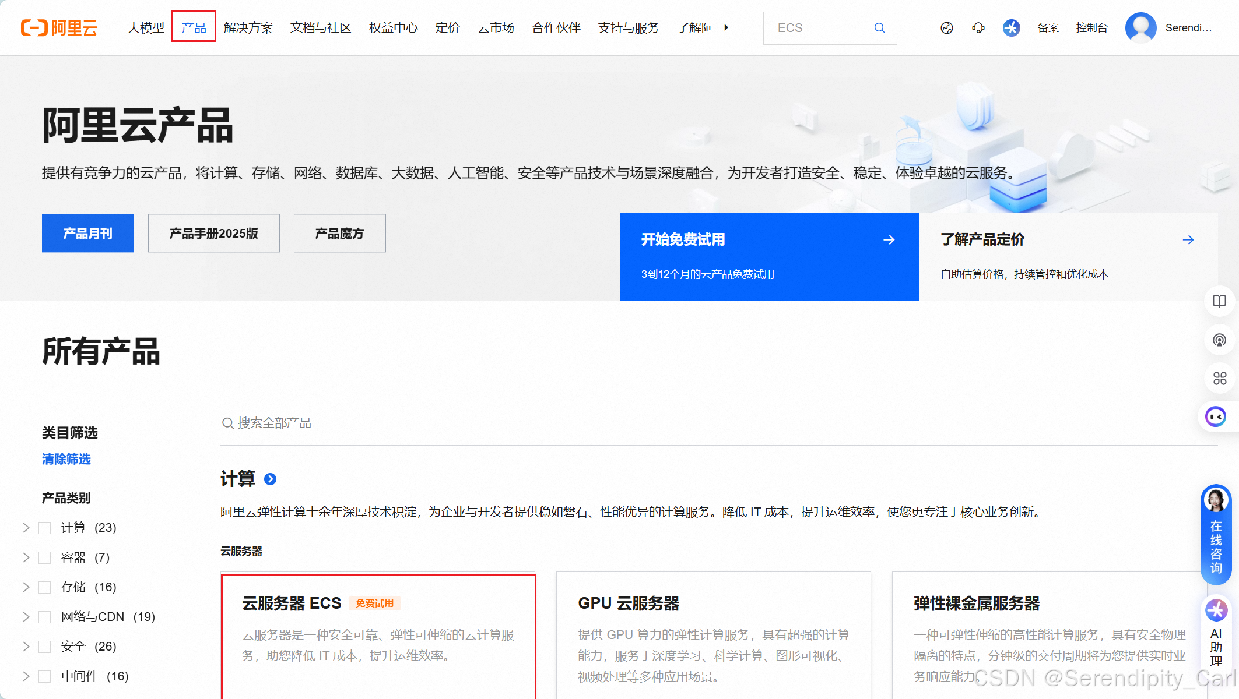Click the user avatar icon
1239x699 pixels.
pos(1140,28)
